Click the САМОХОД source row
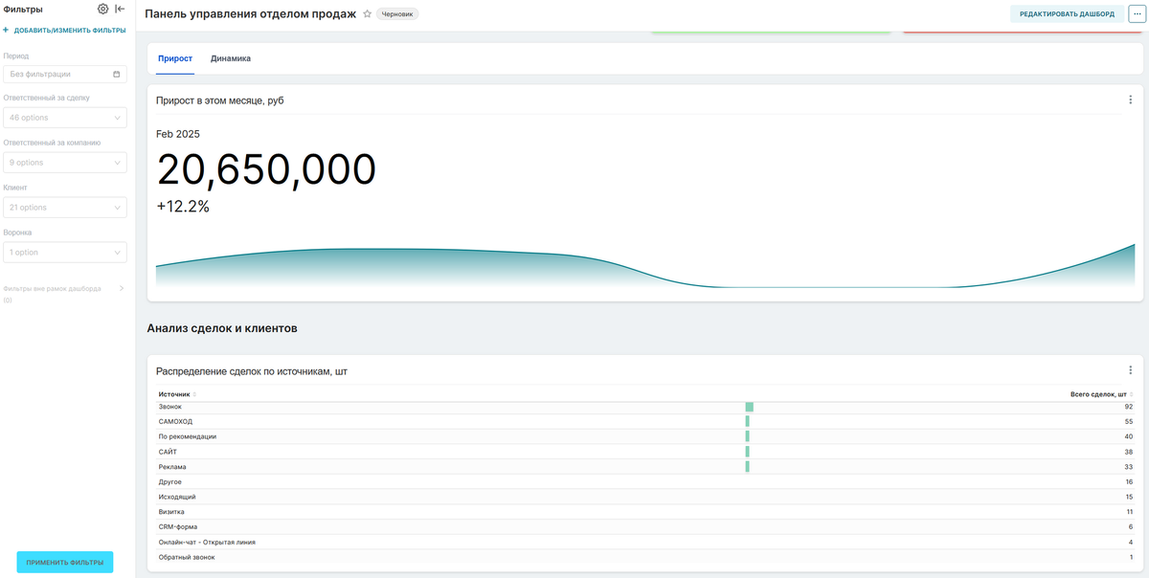The height and width of the screenshot is (578, 1149). coord(646,422)
